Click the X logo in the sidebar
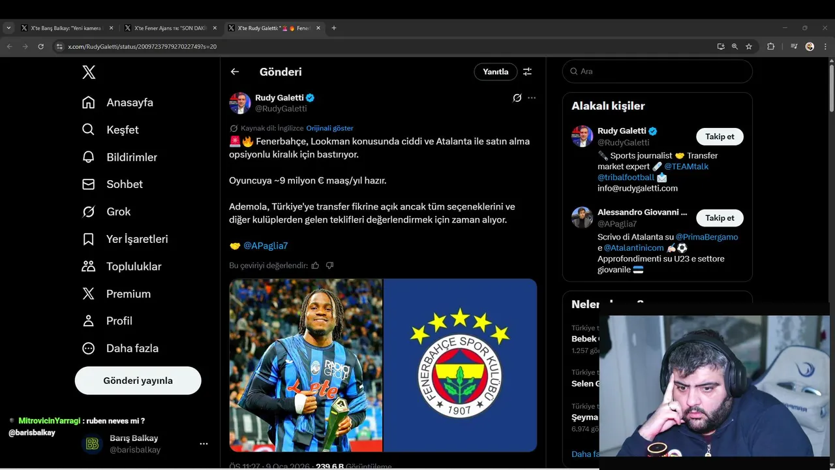 pos(89,72)
